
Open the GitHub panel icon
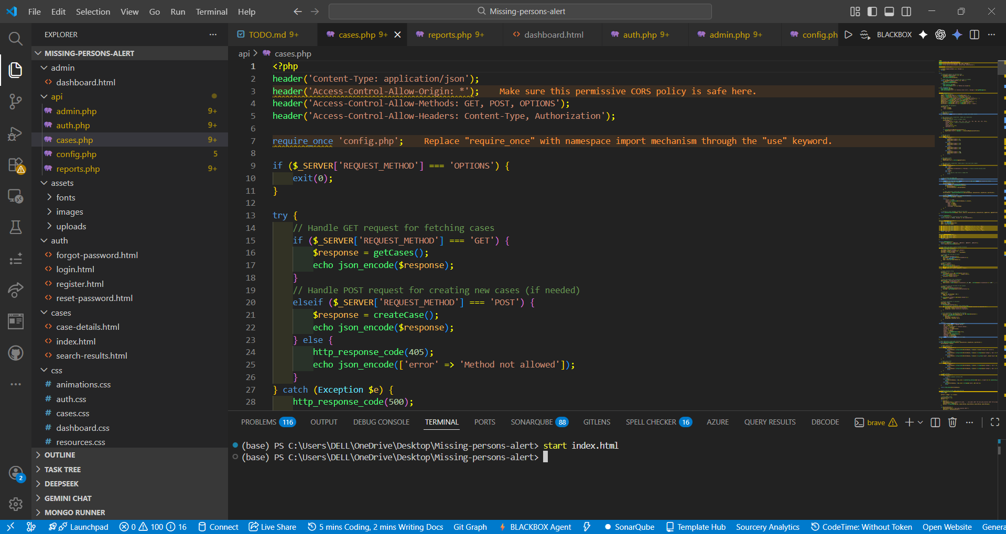pyautogui.click(x=15, y=353)
